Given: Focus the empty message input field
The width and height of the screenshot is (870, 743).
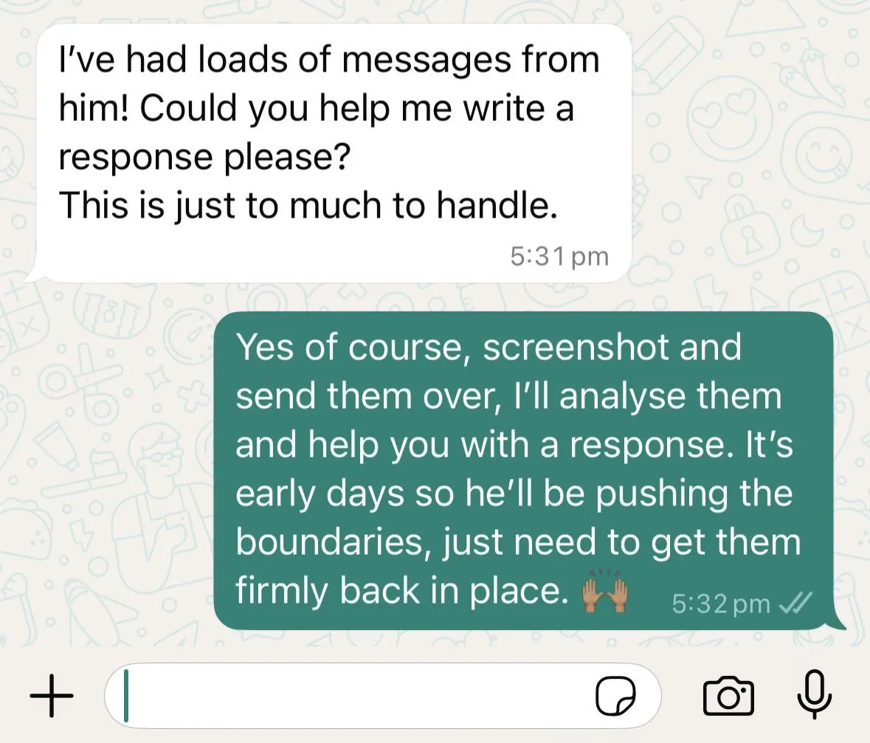Looking at the screenshot, I should 382,696.
